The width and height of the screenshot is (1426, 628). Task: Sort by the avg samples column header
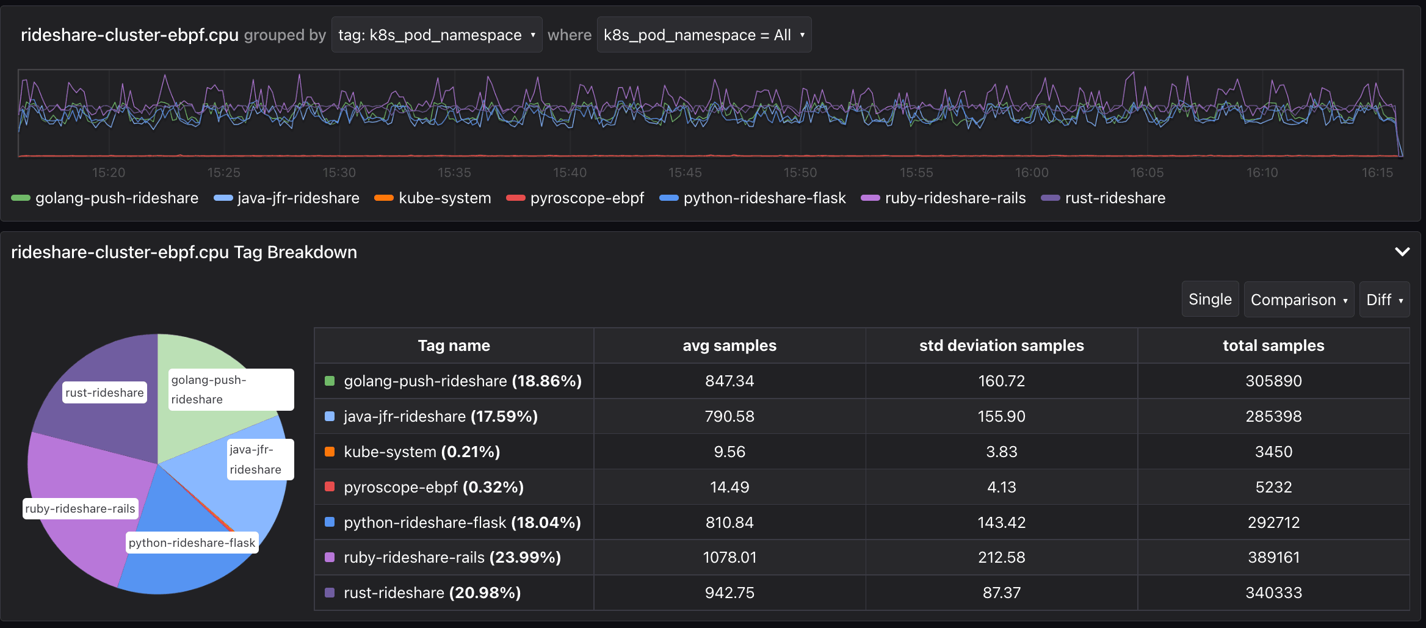[729, 345]
